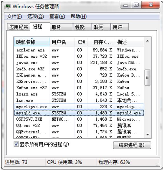Screen dimensions: 164x171
Task: Select the QQExternal... process row
Action: [79, 132]
